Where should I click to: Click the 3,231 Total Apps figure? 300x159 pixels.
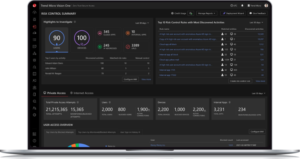pos(219,110)
